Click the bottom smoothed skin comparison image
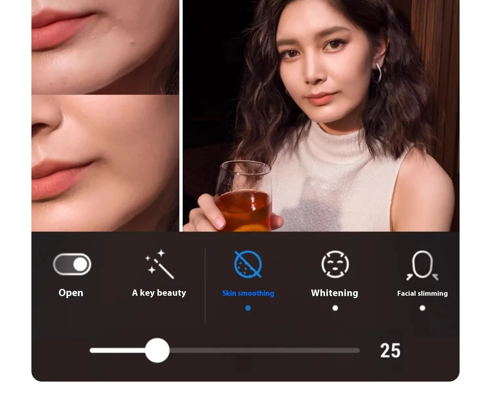The width and height of the screenshot is (491, 413). coord(105,163)
